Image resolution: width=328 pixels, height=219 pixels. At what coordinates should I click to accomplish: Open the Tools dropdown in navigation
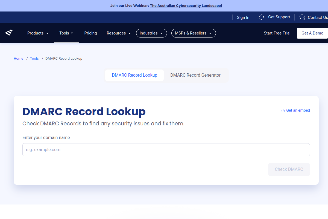66,33
